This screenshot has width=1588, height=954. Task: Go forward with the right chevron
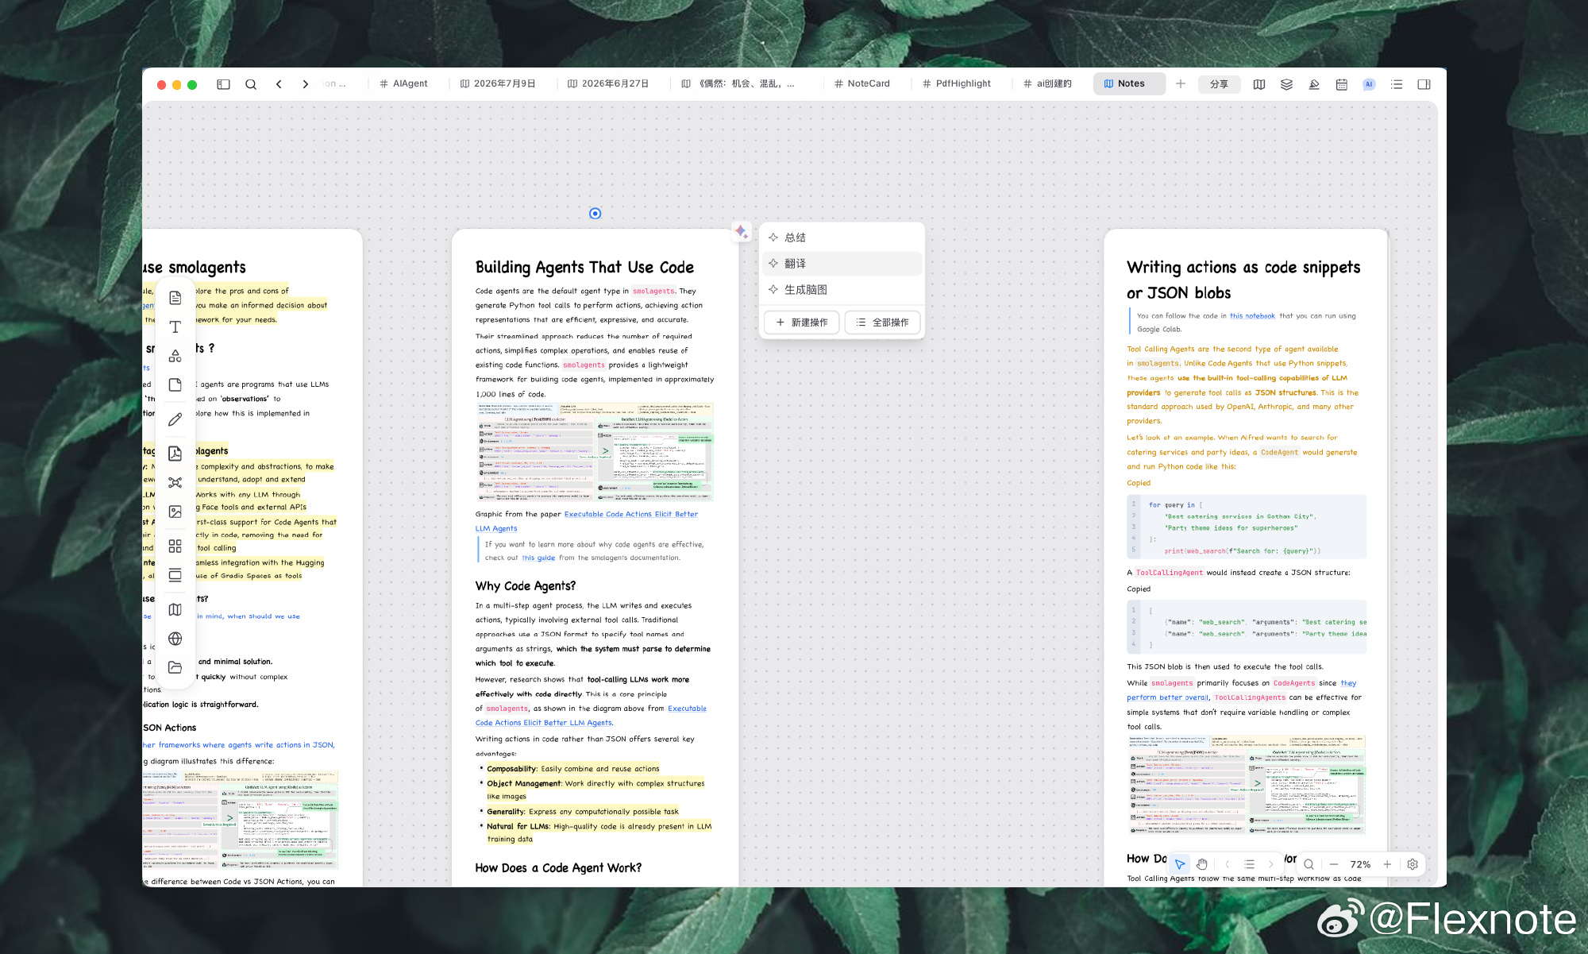click(x=306, y=84)
